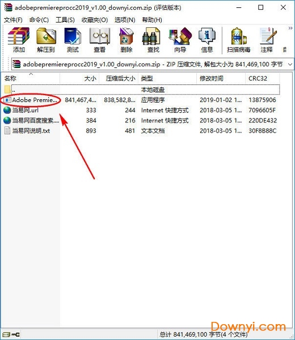295x340 pixels.
Task: Click globe icon of 当易网百度搜索 shortcut
Action: [7, 120]
